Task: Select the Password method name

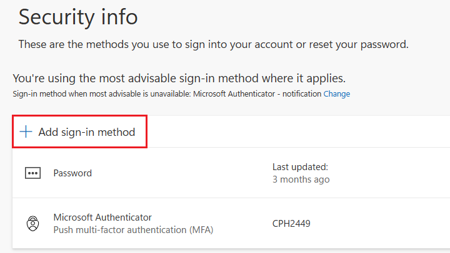Action: coord(72,173)
